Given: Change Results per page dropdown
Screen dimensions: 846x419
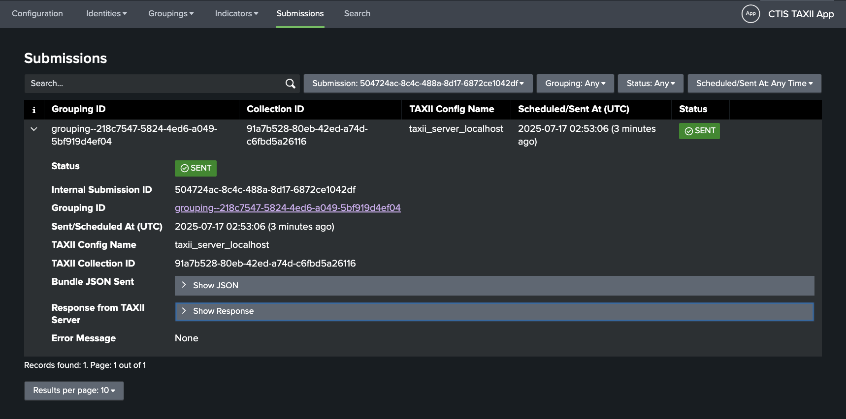Looking at the screenshot, I should [x=74, y=390].
